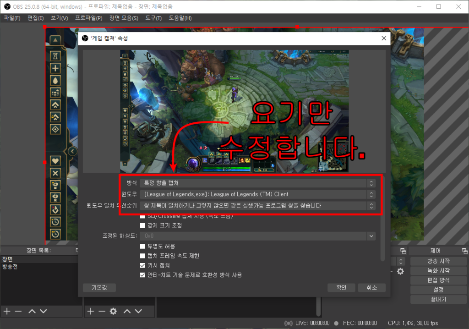Click the transition duration stepper arrows

click(401, 261)
